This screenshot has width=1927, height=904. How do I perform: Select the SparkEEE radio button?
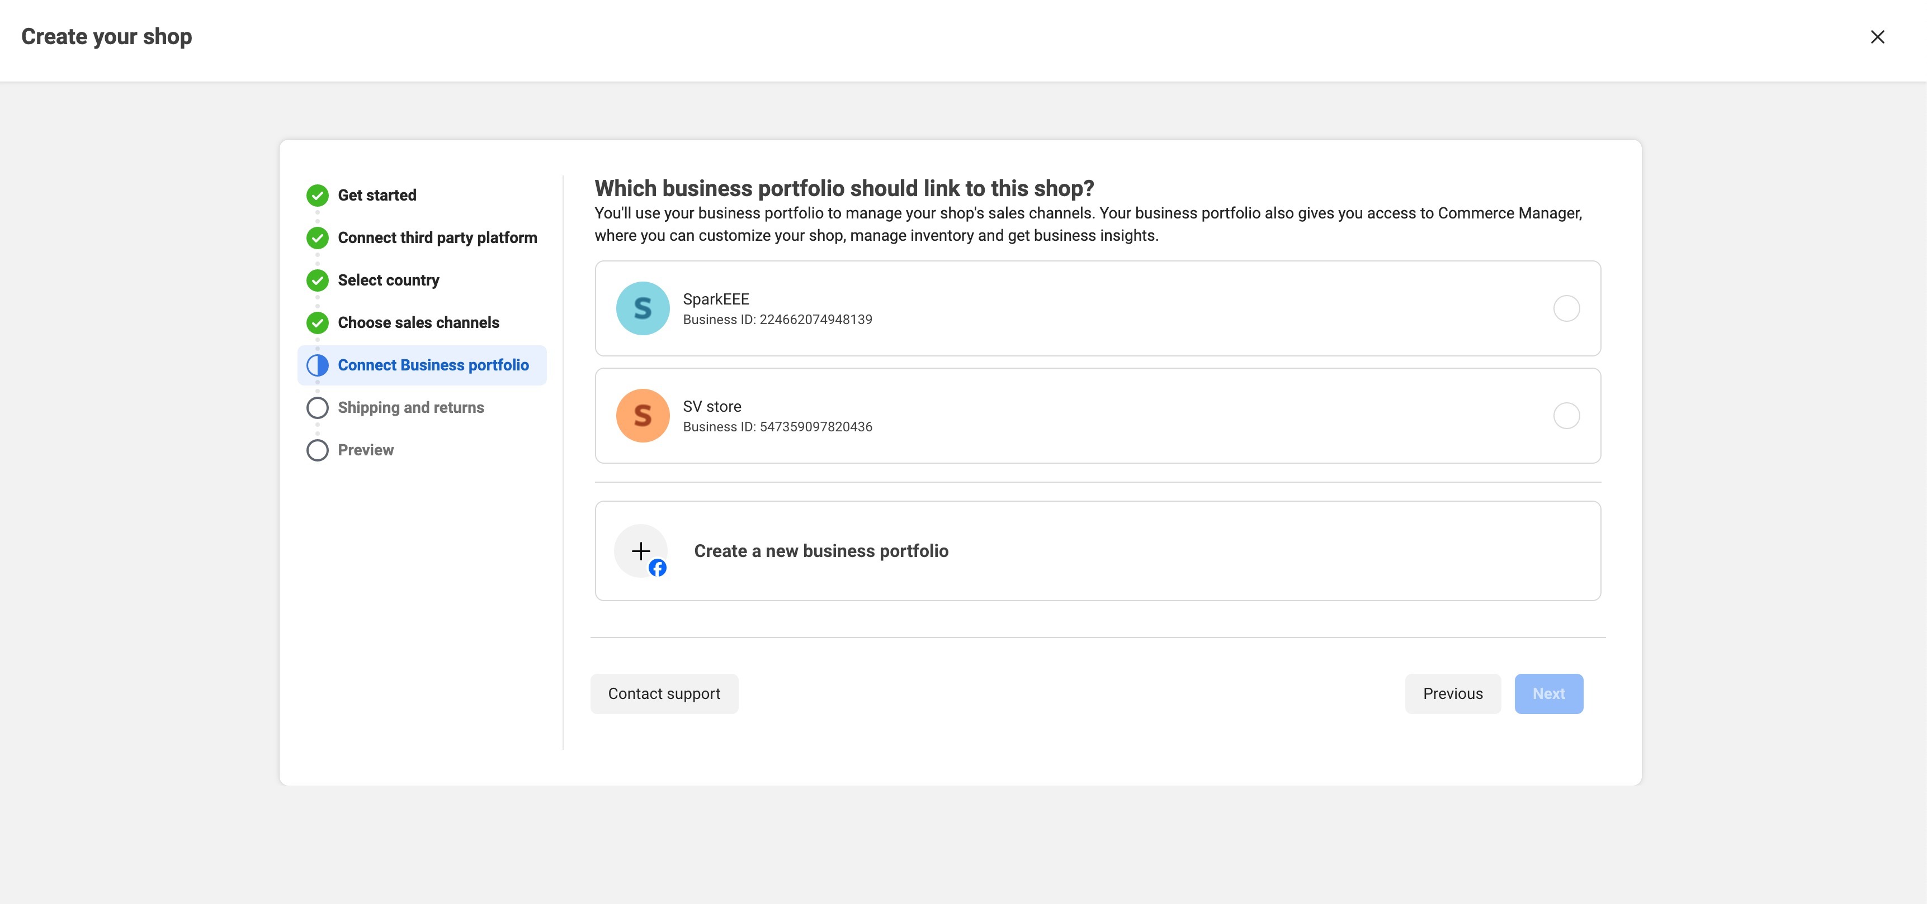pyautogui.click(x=1566, y=308)
